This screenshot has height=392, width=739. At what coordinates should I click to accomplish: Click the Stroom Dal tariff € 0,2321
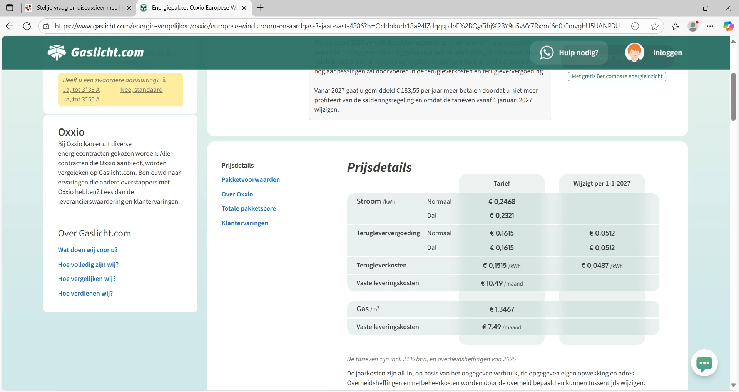[x=502, y=215]
